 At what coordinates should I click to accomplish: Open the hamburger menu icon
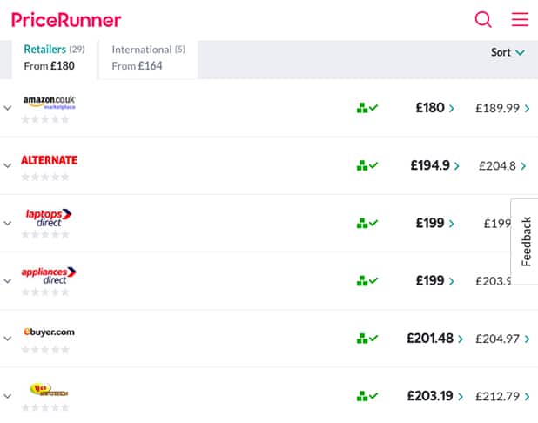520,19
